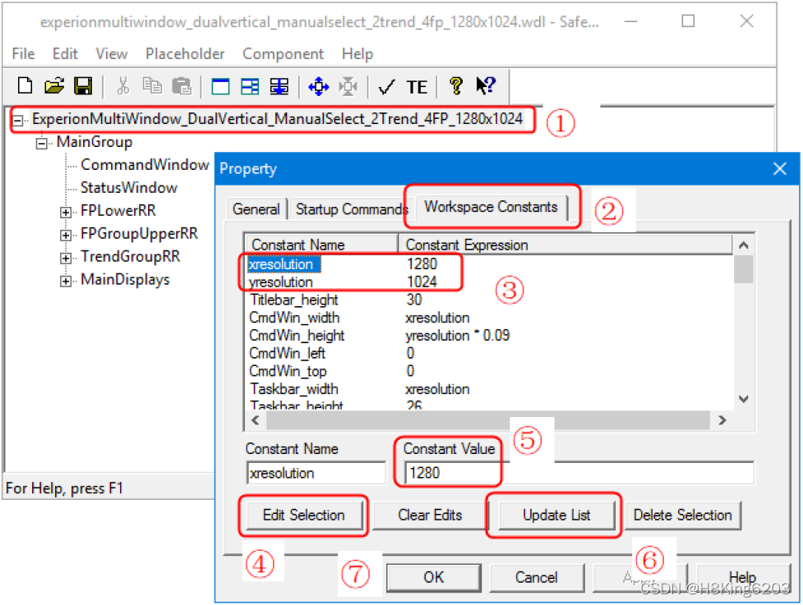Image resolution: width=803 pixels, height=605 pixels.
Task: Select the CmdWin_width constant row
Action: click(489, 318)
